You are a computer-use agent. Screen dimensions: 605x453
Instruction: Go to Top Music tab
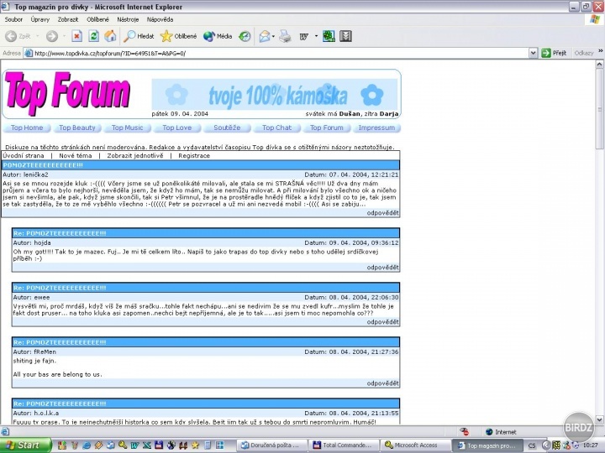(x=128, y=128)
